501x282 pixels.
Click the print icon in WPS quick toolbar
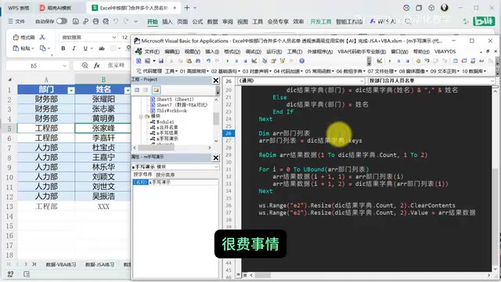(x=96, y=21)
